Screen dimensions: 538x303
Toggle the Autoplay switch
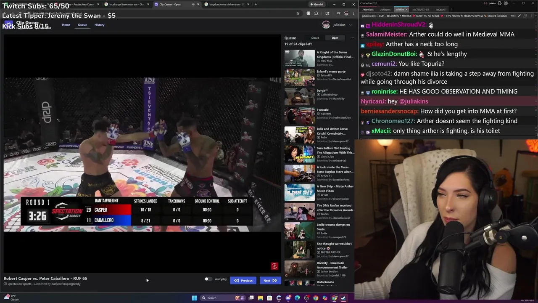(208, 279)
